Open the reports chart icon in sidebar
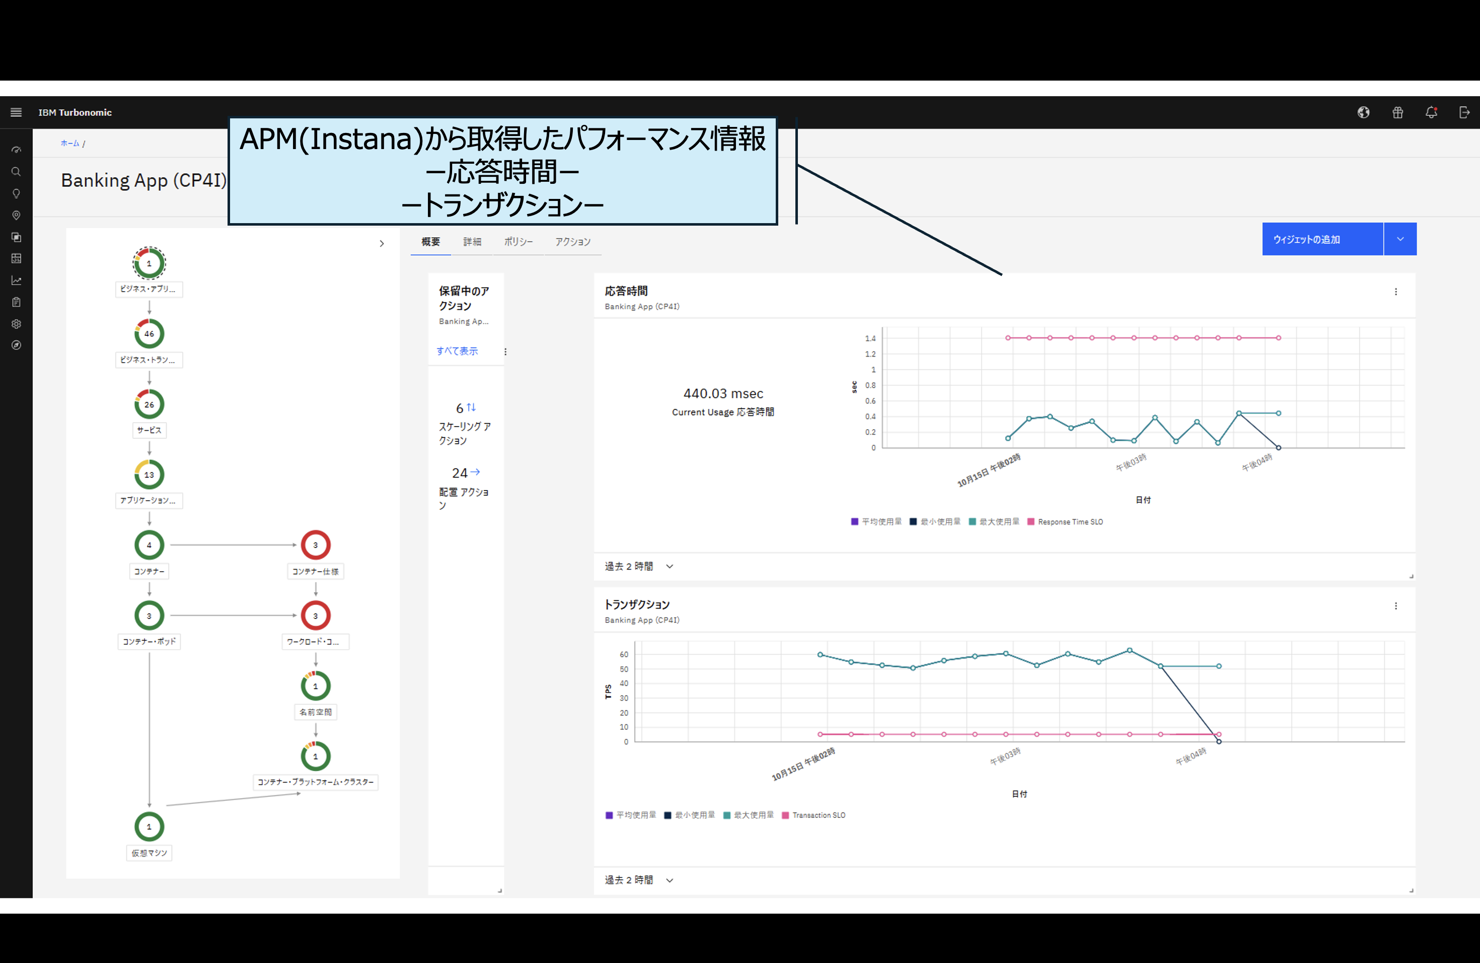The height and width of the screenshot is (963, 1480). (16, 280)
